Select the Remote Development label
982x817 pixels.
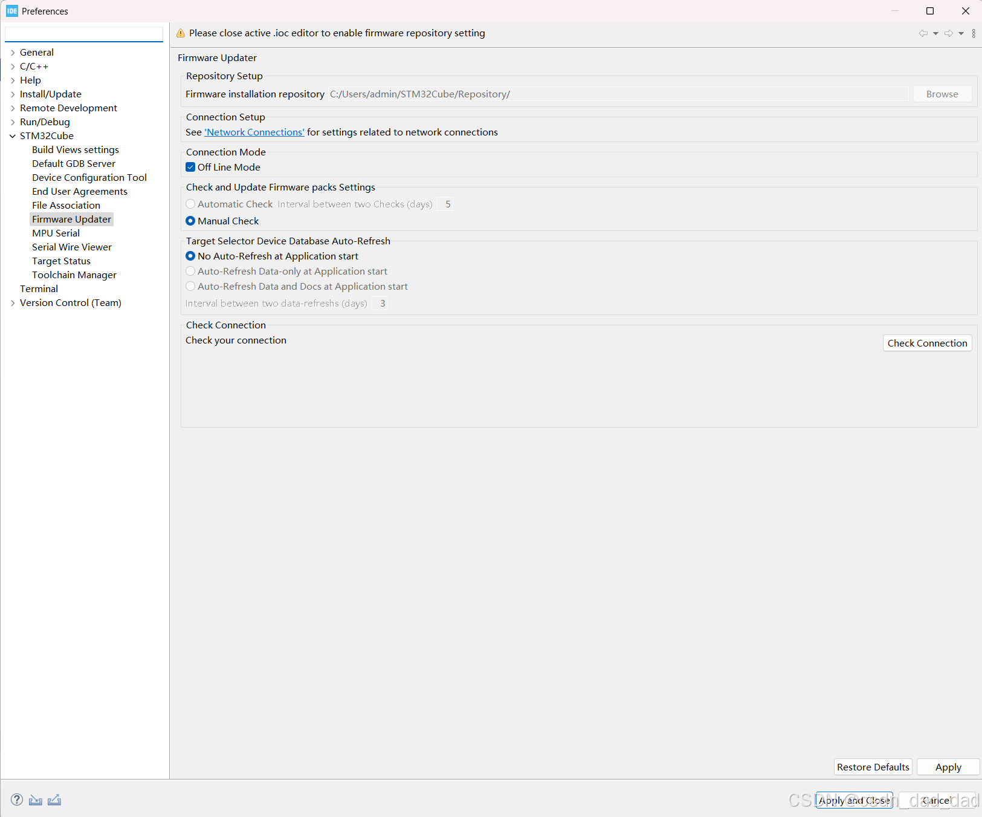[68, 108]
